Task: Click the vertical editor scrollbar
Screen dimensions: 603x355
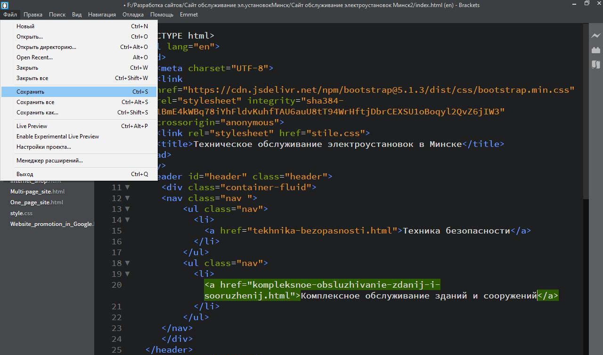Action: pyautogui.click(x=586, y=113)
